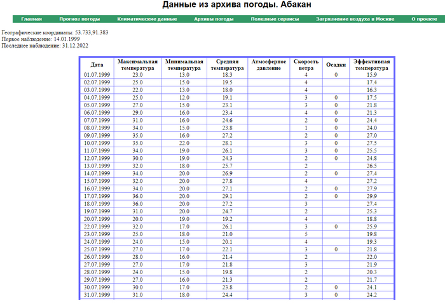The height and width of the screenshot is (304, 445).
Task: Select the date cell 03.07.1999
Action: click(x=97, y=90)
